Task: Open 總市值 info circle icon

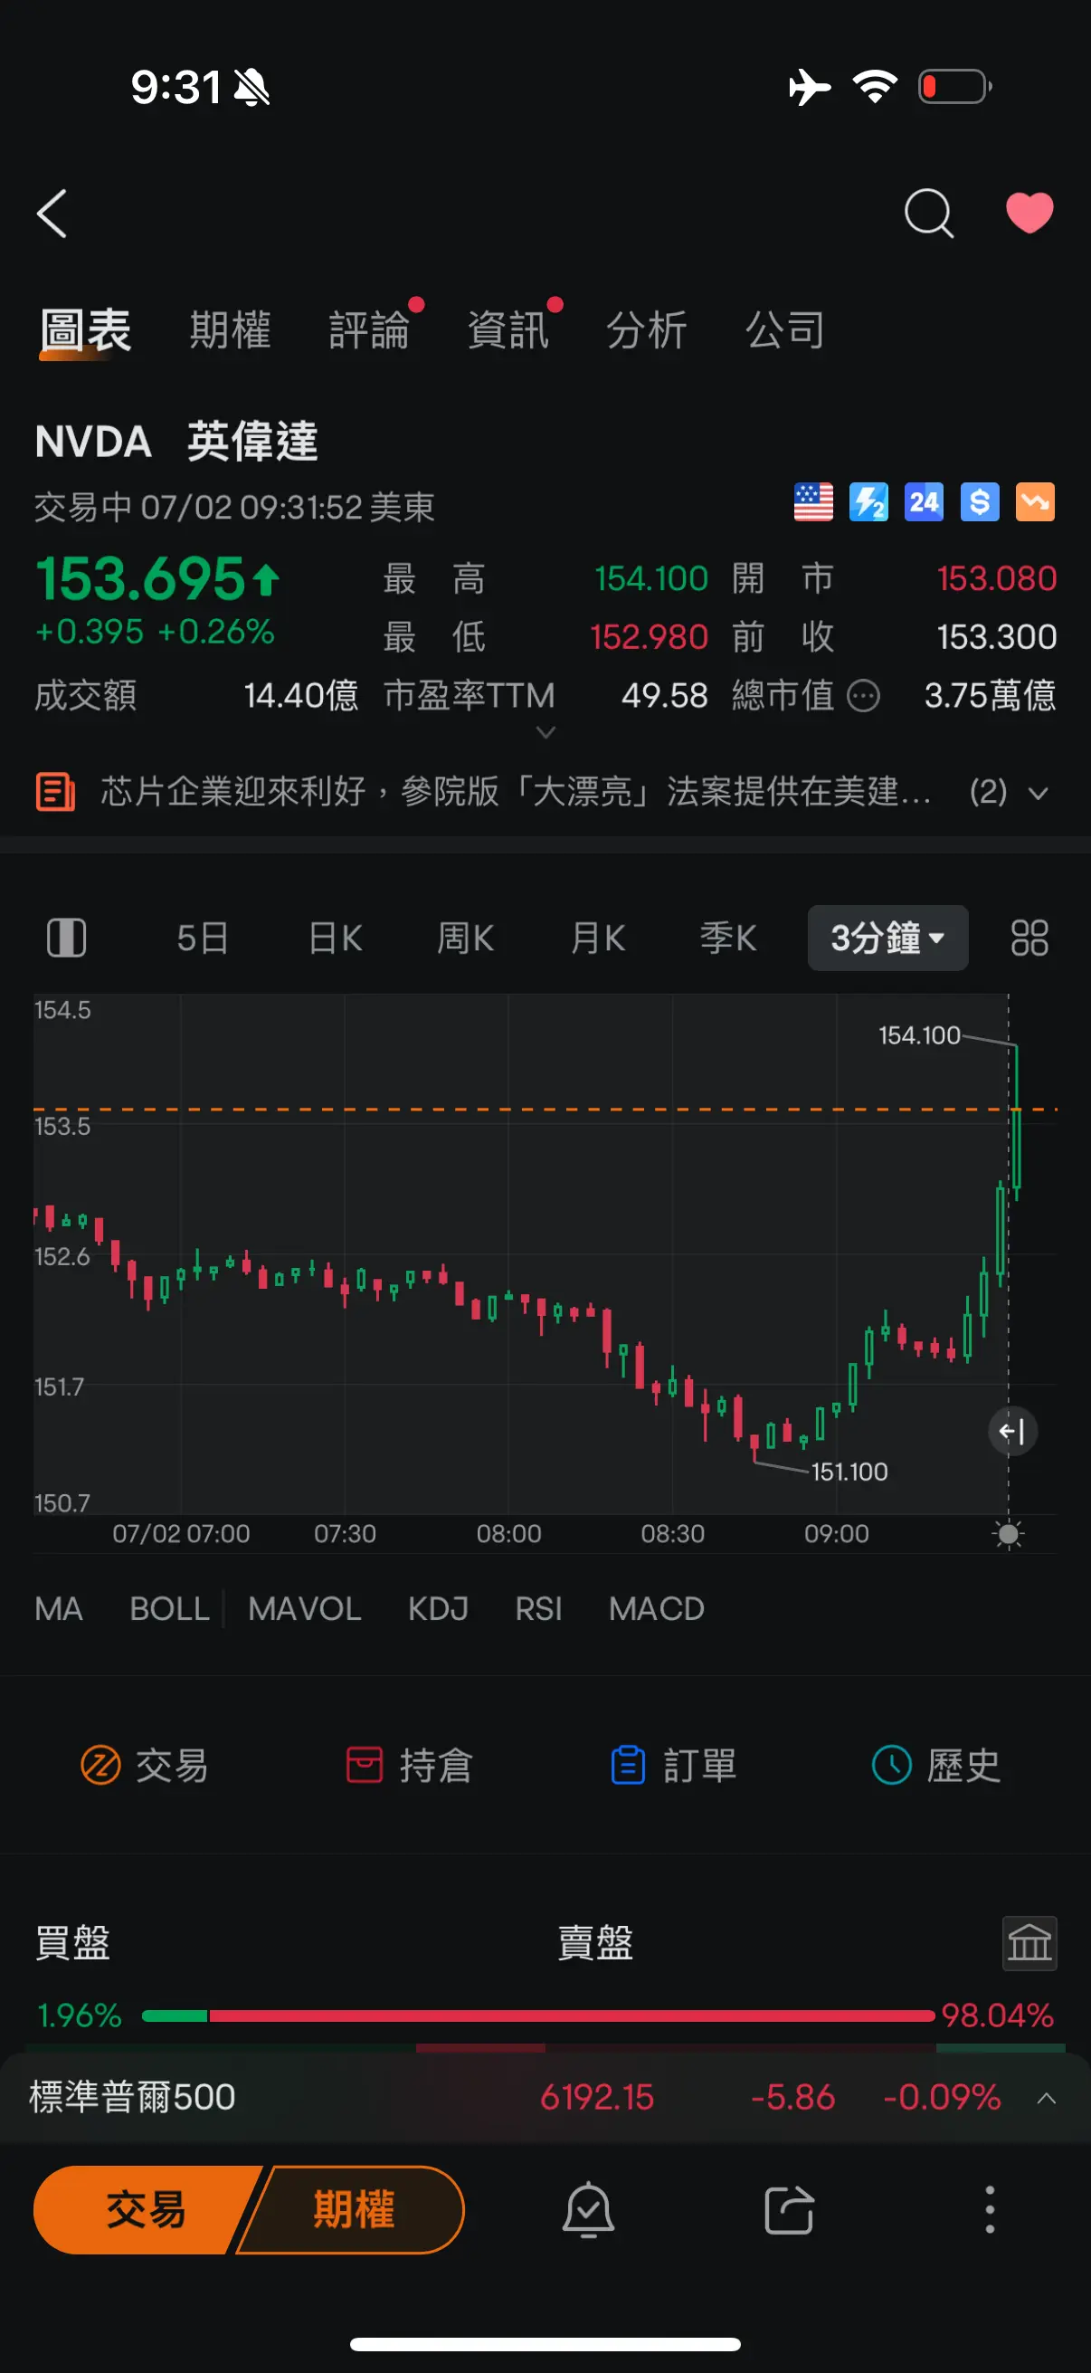Action: [863, 697]
